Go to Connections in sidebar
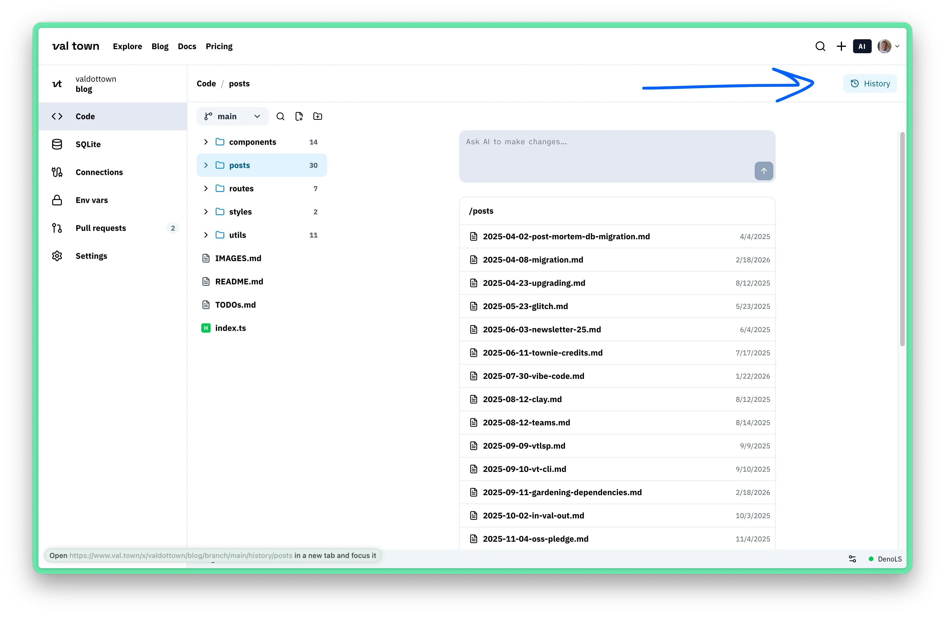The image size is (945, 617). coord(113,172)
